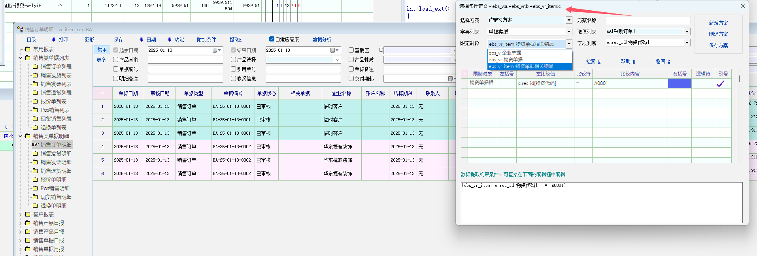
Task: Switch to the 常用 tab
Action: (x=102, y=50)
